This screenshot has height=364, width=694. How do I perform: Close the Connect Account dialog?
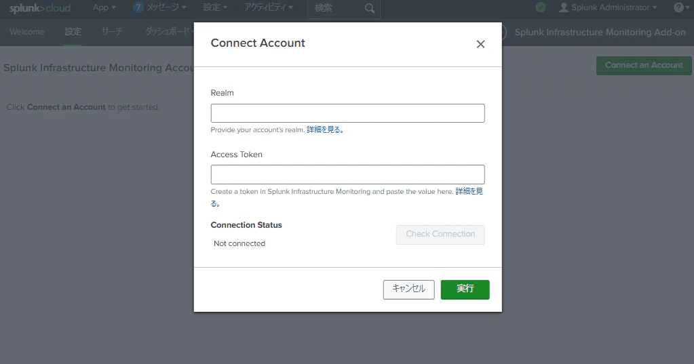point(480,44)
